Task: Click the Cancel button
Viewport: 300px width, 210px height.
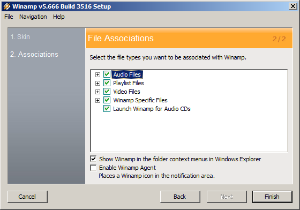Action: (27, 197)
